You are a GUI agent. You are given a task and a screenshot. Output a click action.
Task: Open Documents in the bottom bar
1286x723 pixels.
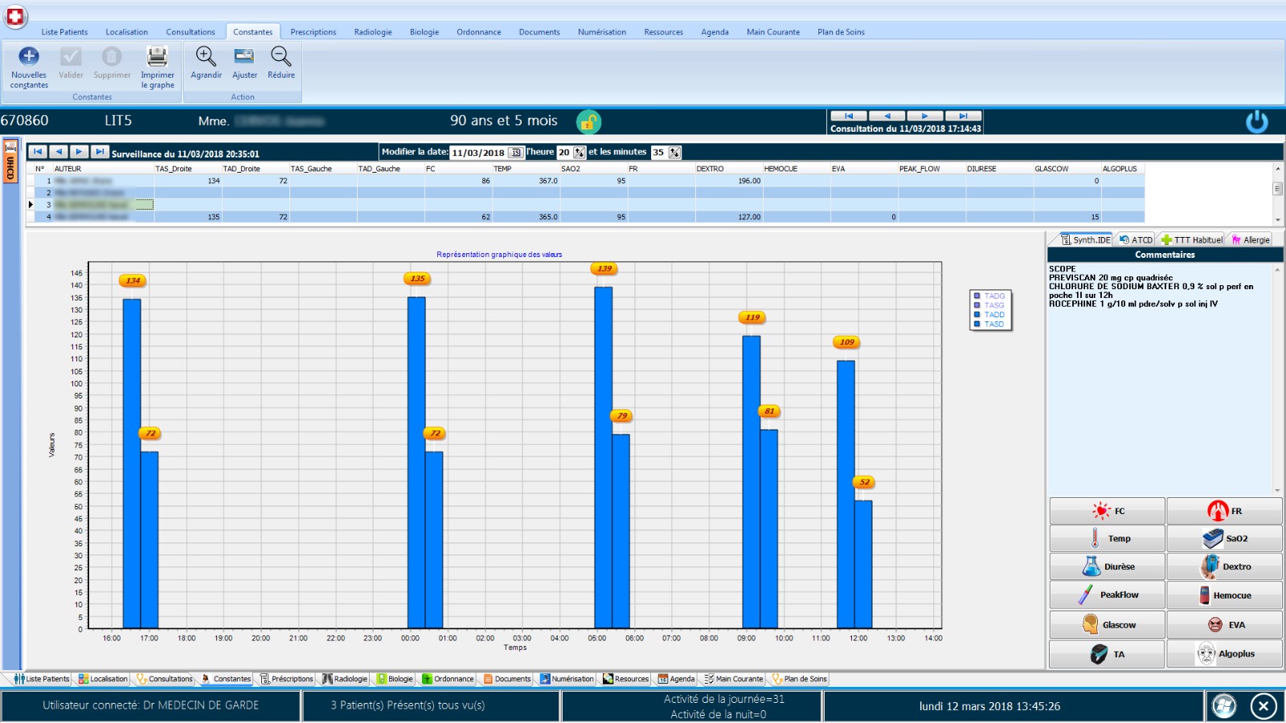click(507, 679)
